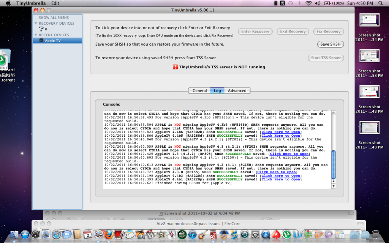Open Microsoft Word in the Dock

297,235
